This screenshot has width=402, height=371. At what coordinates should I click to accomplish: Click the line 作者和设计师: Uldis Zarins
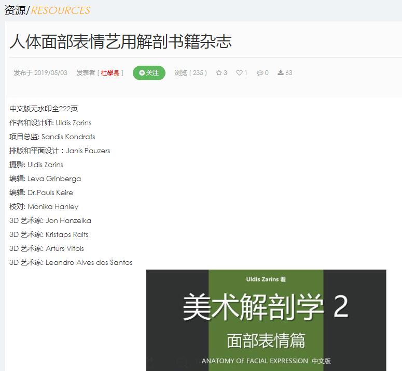pos(50,123)
